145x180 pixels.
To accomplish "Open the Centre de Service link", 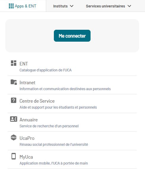I will (72, 104).
